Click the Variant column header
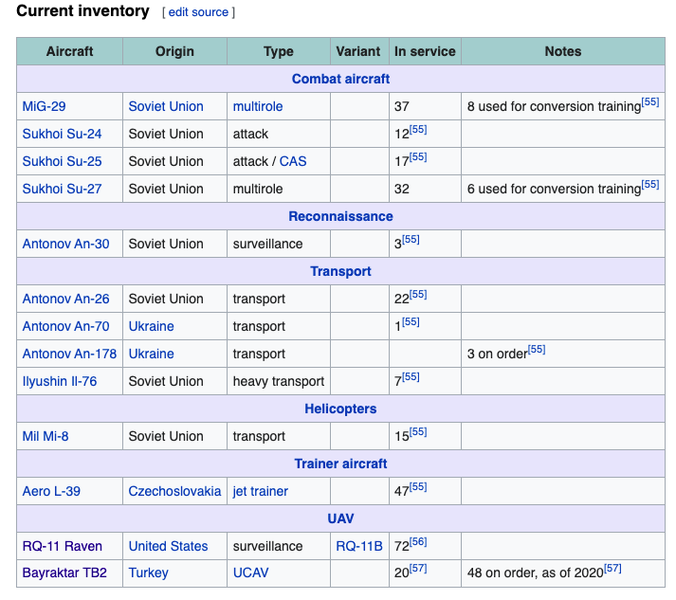676x600 pixels. (x=359, y=51)
